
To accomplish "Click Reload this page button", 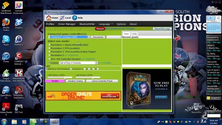I will (x=162, y=28).
